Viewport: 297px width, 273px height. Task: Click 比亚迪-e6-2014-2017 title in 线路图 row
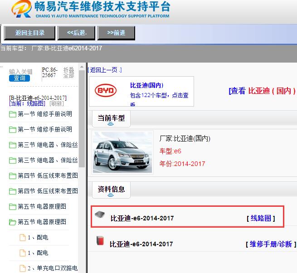click(x=142, y=218)
